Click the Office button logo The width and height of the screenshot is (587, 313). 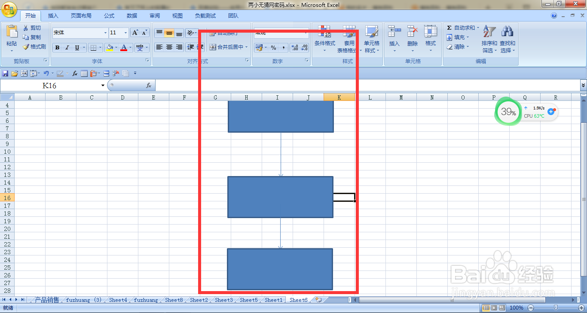9,9
